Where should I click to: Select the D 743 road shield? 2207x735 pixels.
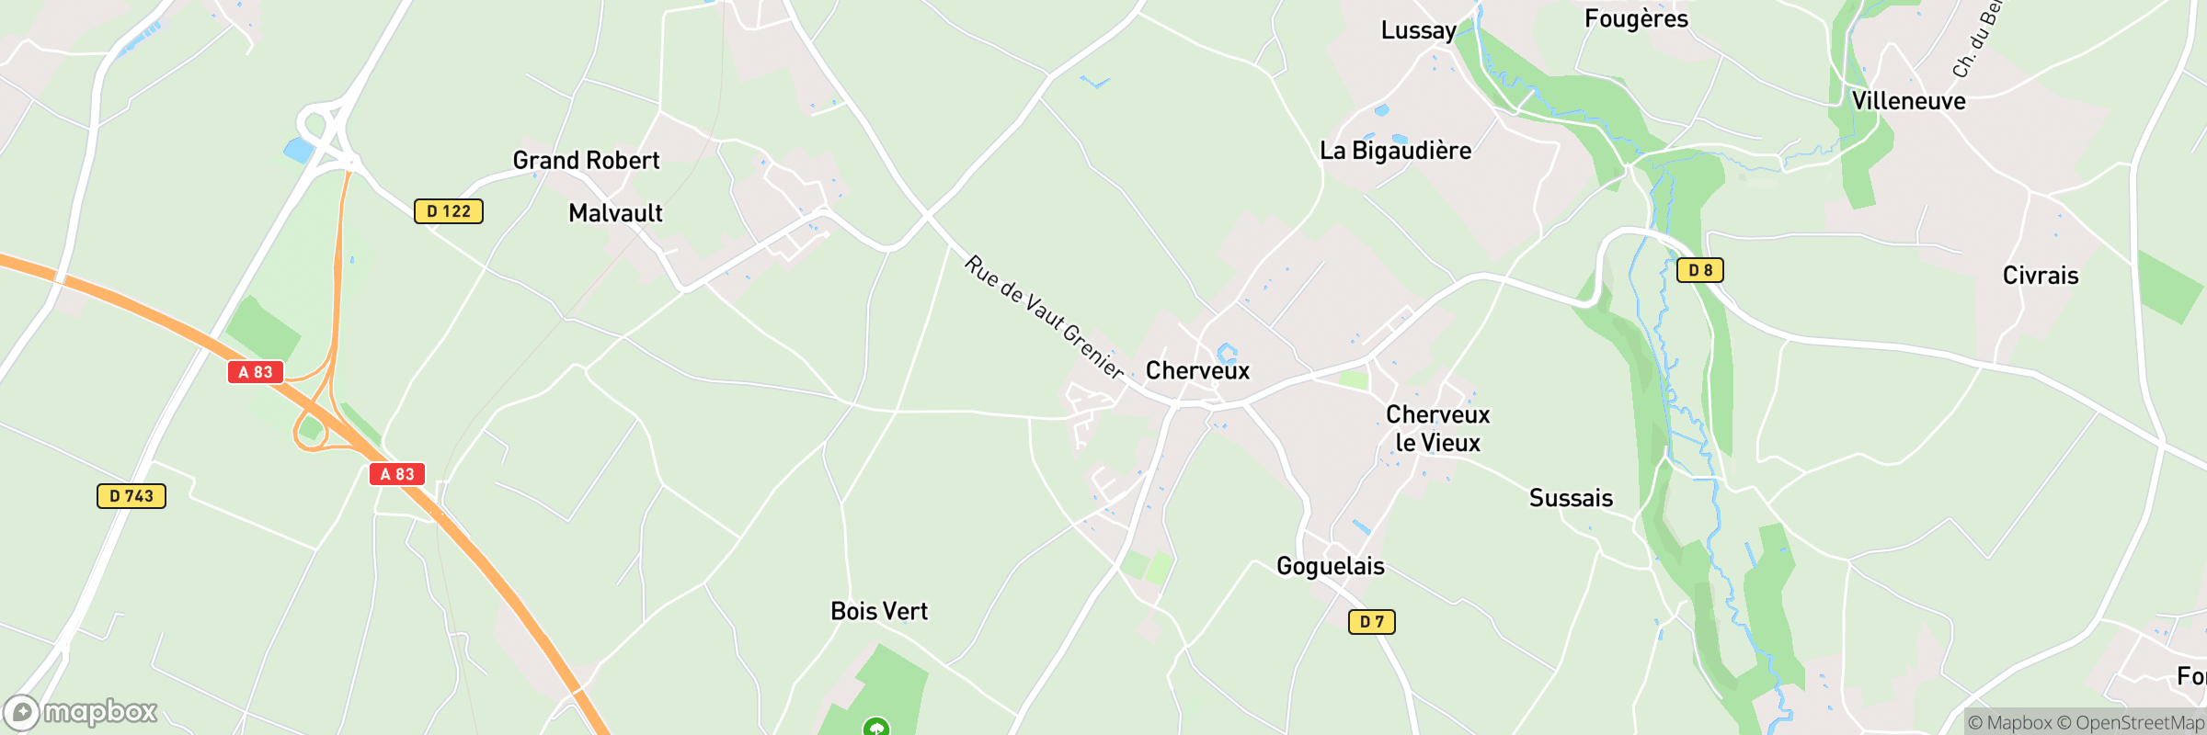click(132, 496)
